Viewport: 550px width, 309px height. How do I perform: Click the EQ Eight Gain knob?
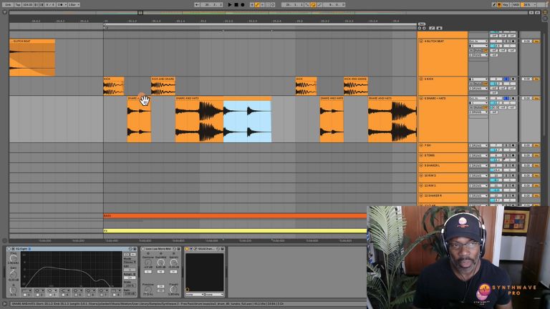[14, 275]
